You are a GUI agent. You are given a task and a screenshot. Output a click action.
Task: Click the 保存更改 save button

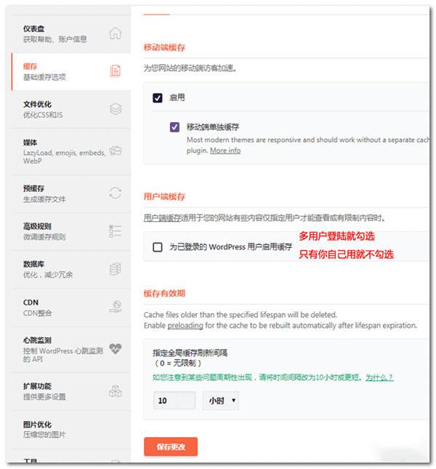click(171, 446)
